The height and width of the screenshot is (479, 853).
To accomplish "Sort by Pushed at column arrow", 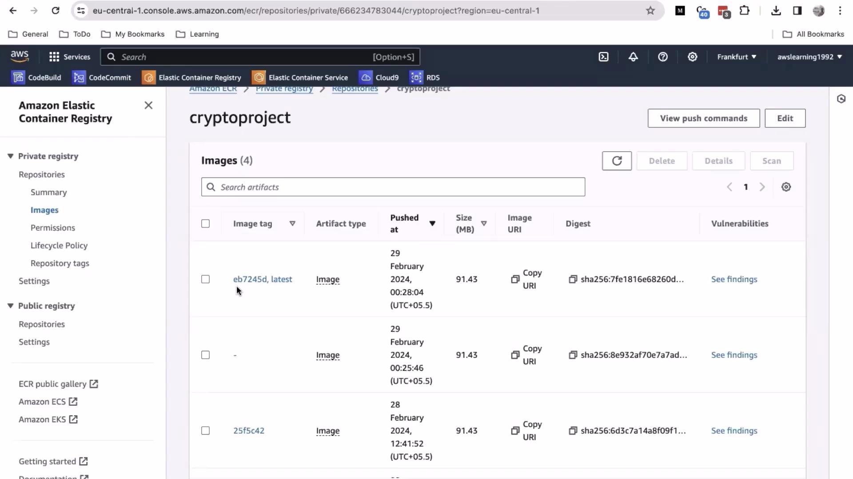I will (432, 224).
